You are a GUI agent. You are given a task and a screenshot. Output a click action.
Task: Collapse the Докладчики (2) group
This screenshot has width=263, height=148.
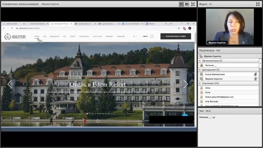click(200, 69)
